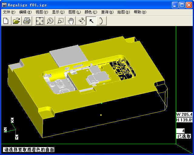Expand the 显示 (Display) menu

[58, 12]
